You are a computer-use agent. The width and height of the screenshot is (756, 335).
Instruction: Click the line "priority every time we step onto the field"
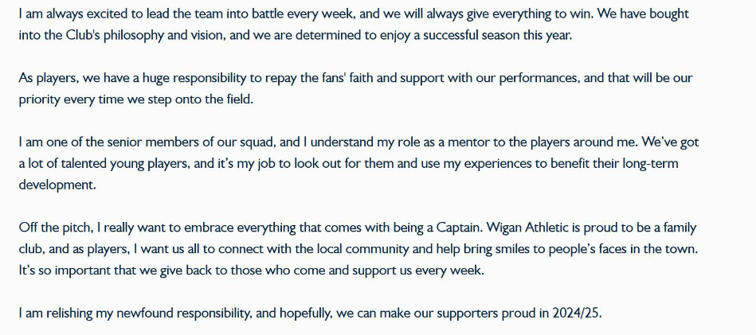click(135, 99)
